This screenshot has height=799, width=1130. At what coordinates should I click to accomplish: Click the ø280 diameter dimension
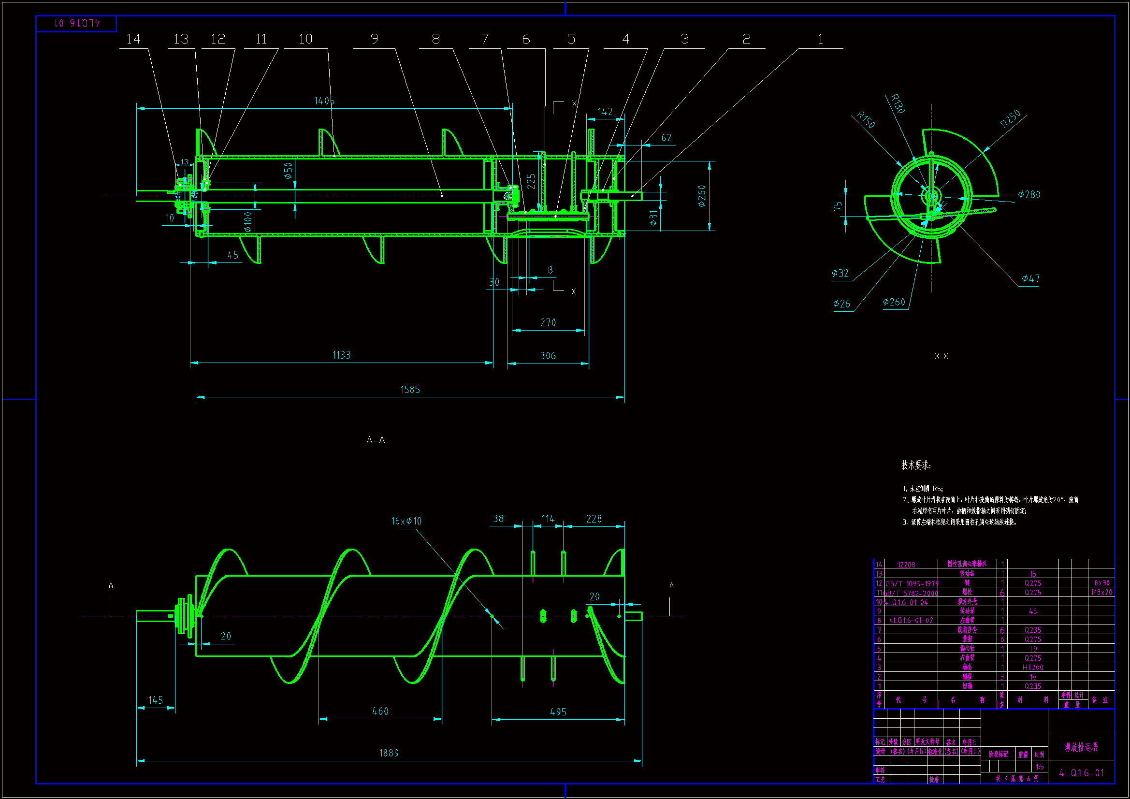(1029, 194)
